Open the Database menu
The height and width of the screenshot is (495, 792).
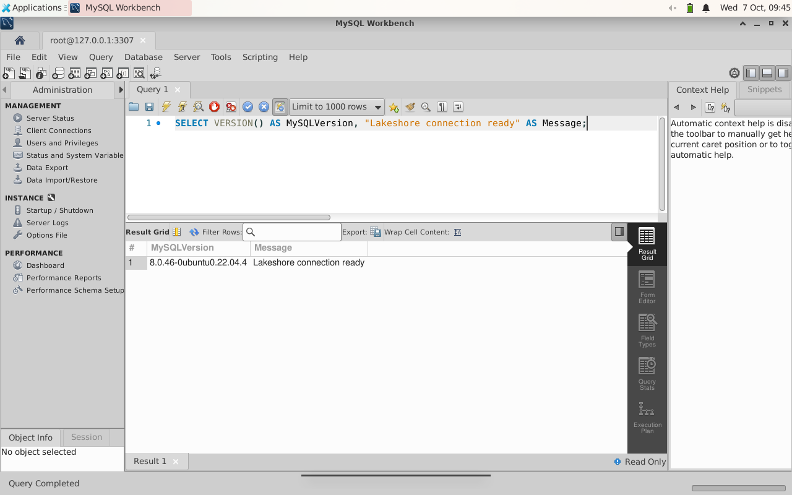[144, 57]
